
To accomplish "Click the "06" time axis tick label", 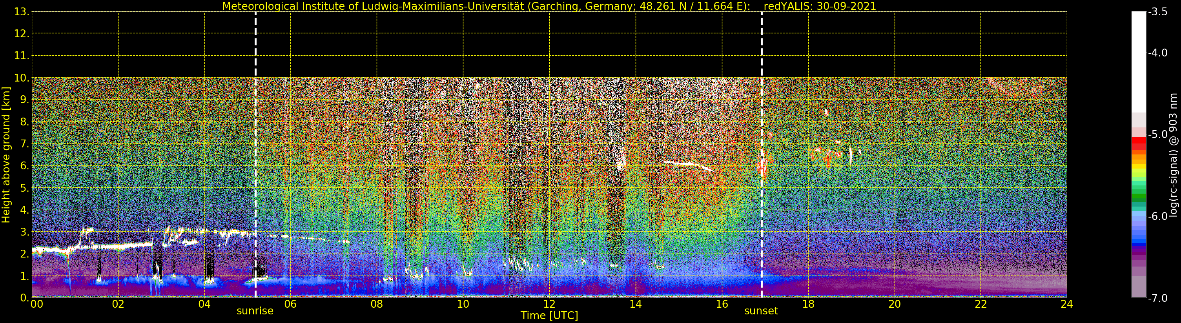I will tap(291, 304).
